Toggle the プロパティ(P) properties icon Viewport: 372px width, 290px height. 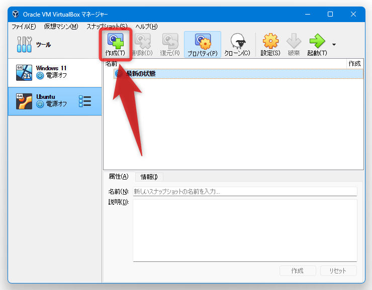[x=203, y=42]
